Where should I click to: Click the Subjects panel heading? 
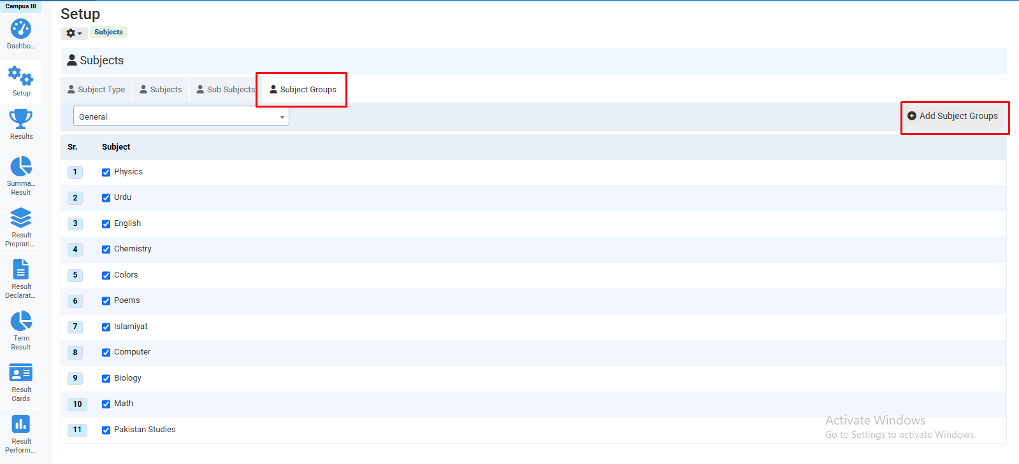coord(96,60)
